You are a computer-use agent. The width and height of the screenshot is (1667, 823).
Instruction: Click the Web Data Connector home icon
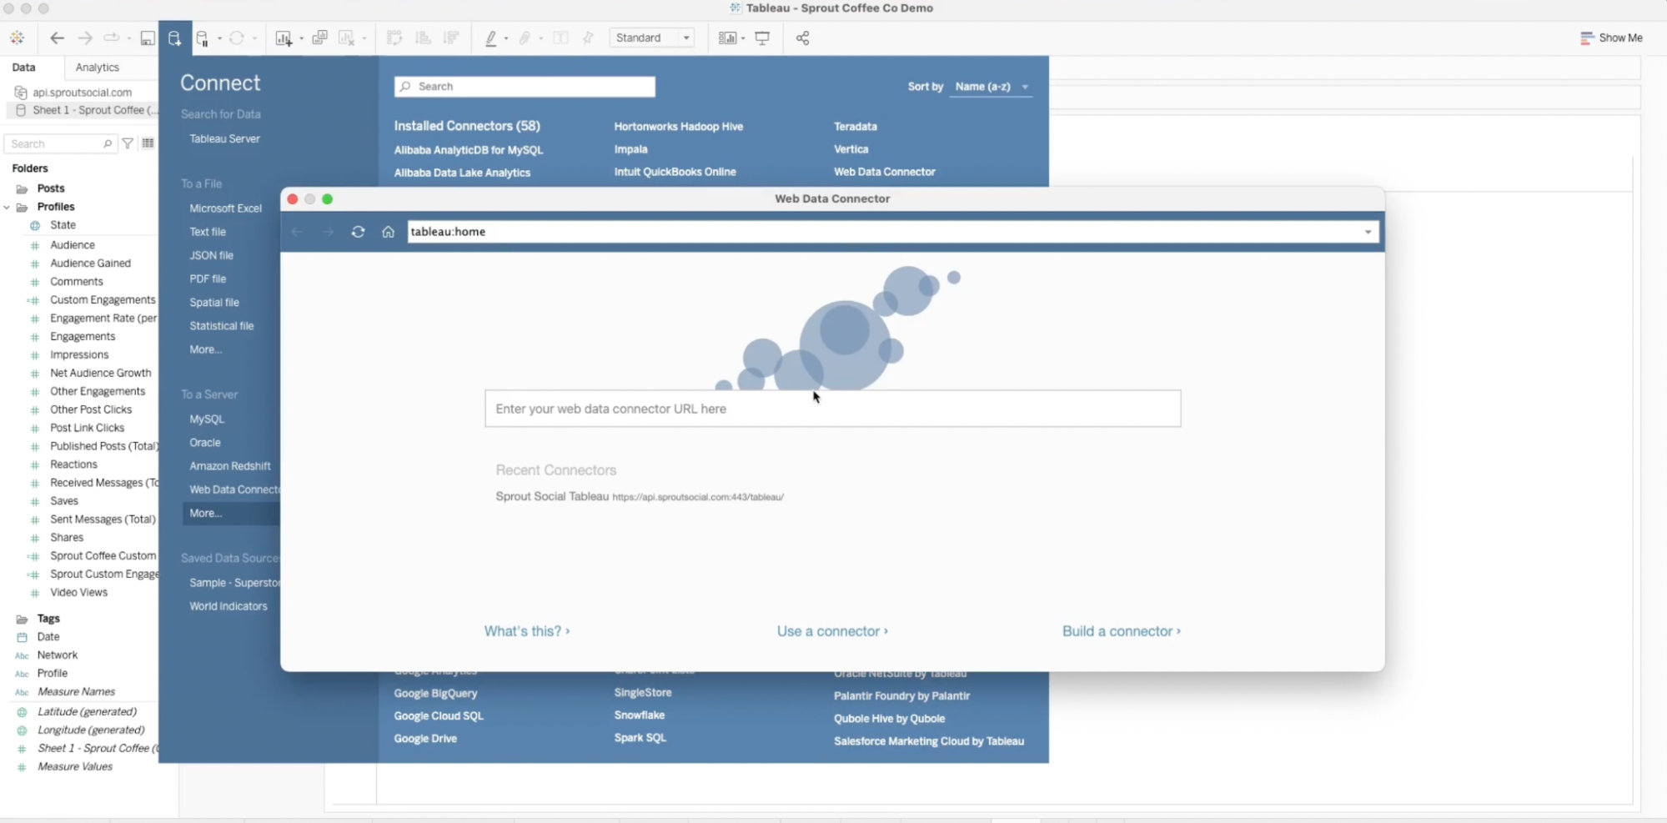coord(388,232)
